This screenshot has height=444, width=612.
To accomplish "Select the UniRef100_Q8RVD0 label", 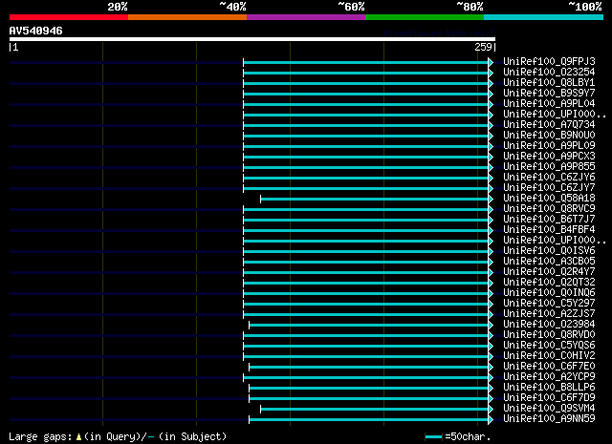I will pos(549,335).
